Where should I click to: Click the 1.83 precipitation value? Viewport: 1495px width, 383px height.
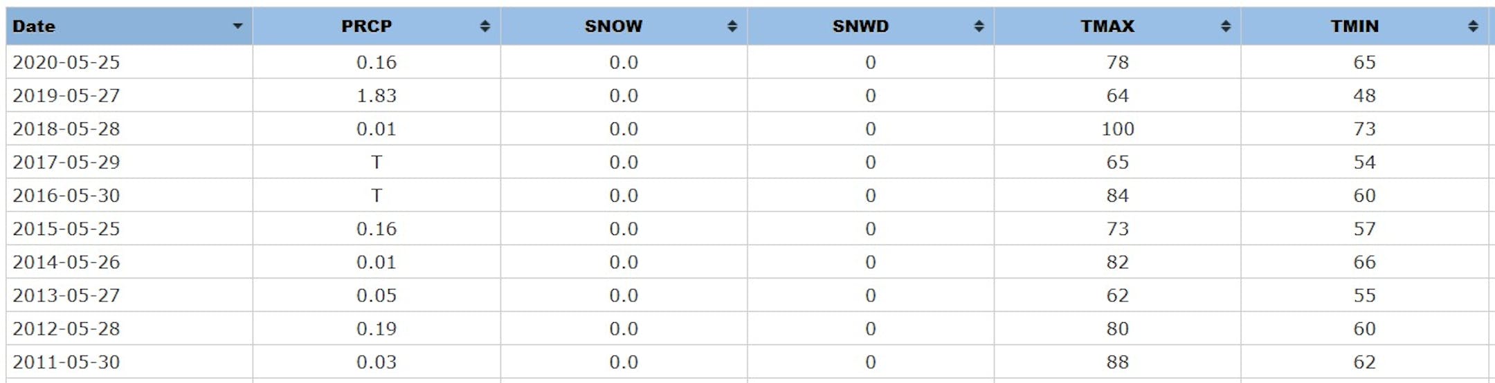[377, 95]
